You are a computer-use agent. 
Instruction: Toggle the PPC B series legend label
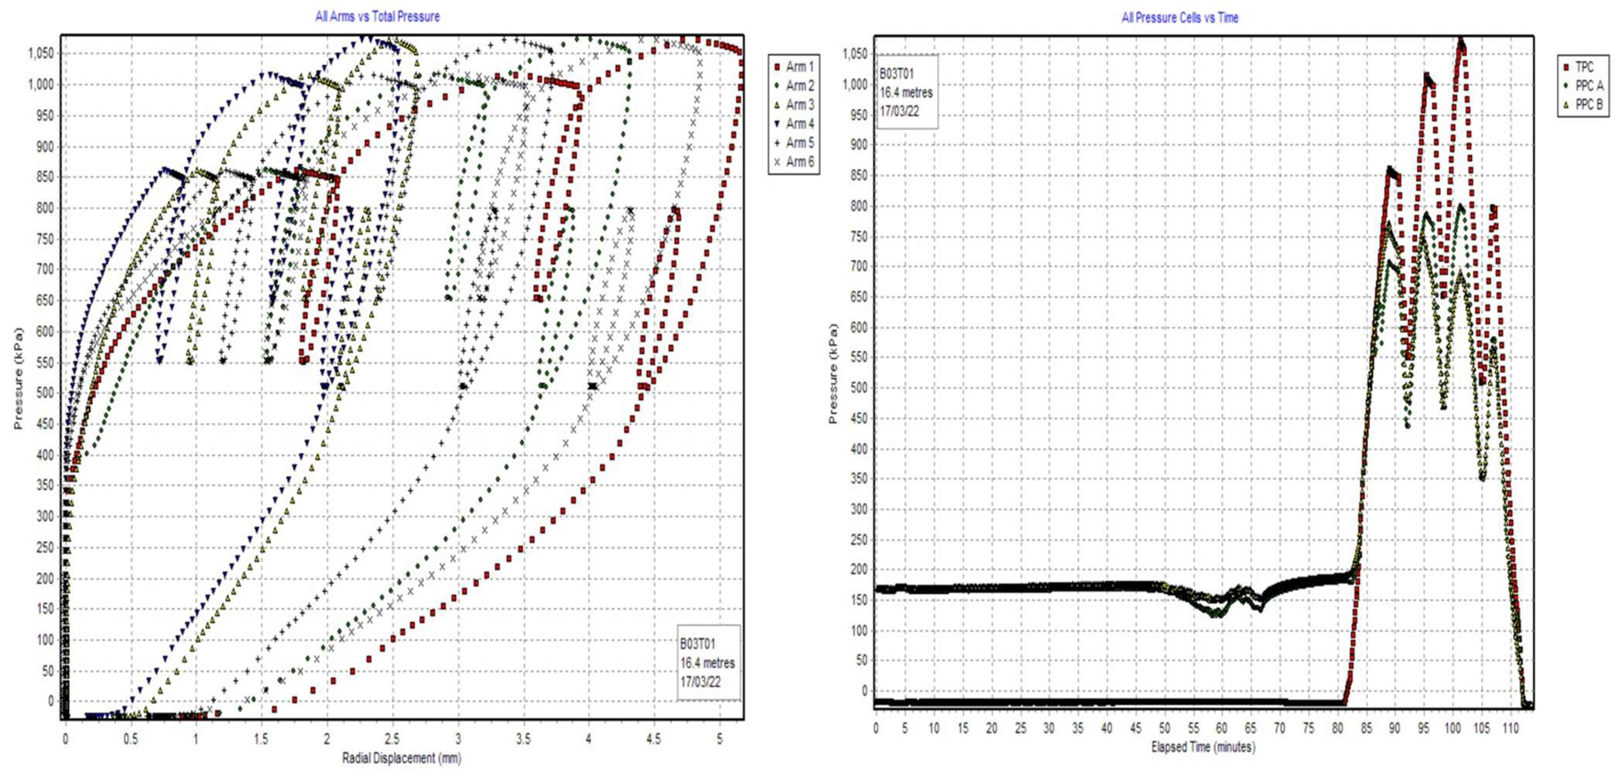coord(1589,105)
